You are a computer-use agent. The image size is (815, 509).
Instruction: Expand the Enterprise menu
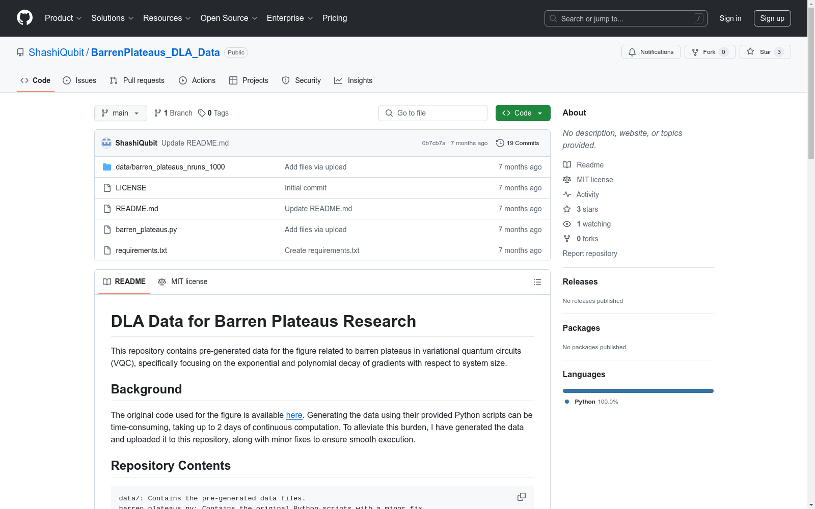(290, 18)
